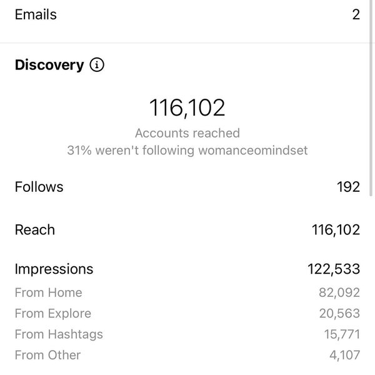
Task: Click the Discovery section heading
Action: point(49,65)
